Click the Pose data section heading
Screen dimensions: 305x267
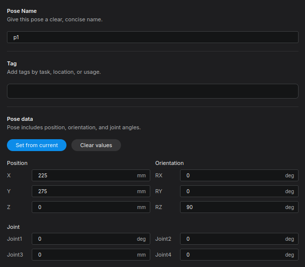coord(20,119)
